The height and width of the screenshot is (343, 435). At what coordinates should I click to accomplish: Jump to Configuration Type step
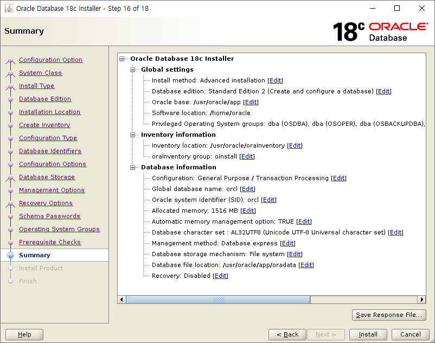[48, 138]
